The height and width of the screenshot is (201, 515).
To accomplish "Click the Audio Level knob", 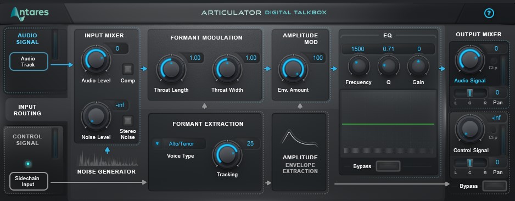I will pos(96,60).
